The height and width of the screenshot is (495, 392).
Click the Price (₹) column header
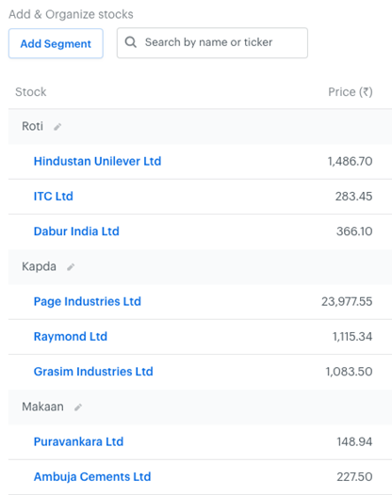[x=351, y=92]
